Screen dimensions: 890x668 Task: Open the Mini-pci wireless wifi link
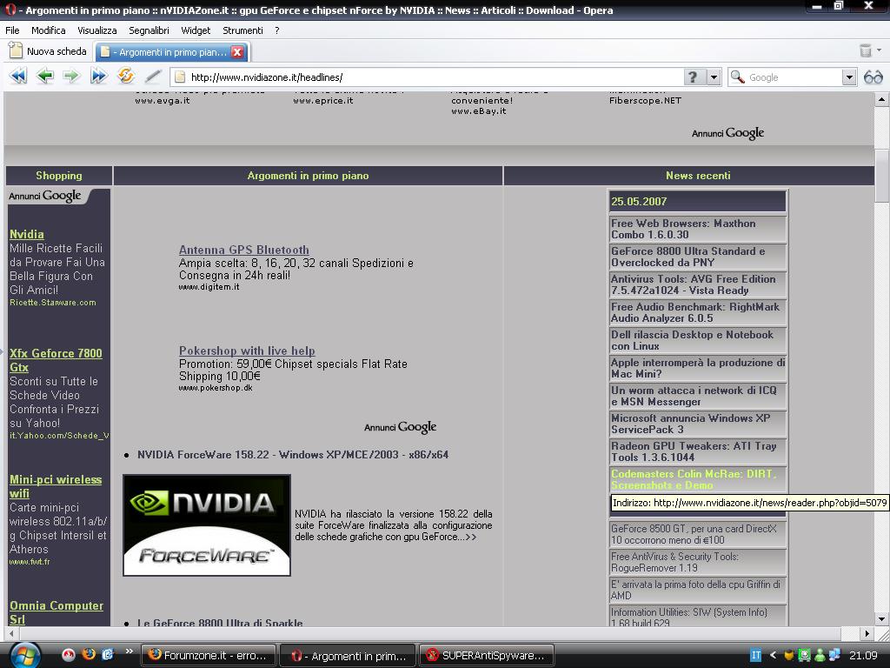(x=56, y=486)
